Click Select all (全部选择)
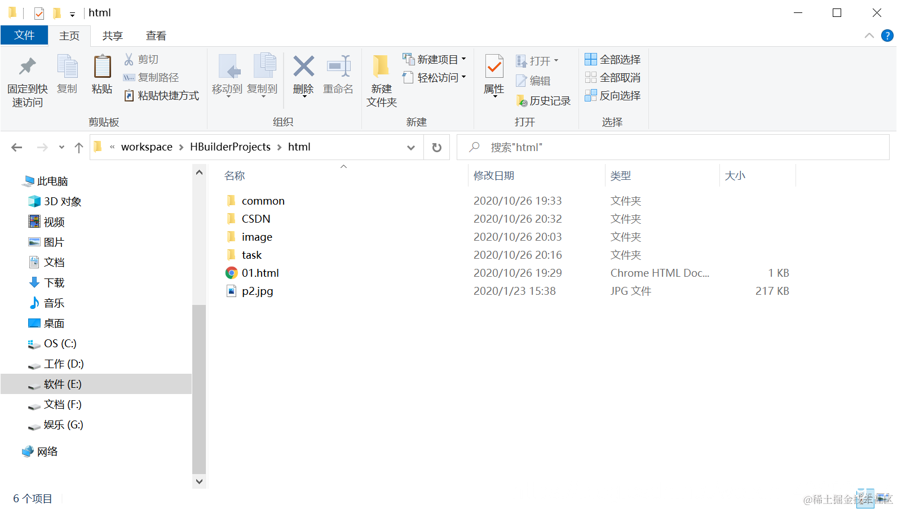The width and height of the screenshot is (897, 509). (613, 59)
